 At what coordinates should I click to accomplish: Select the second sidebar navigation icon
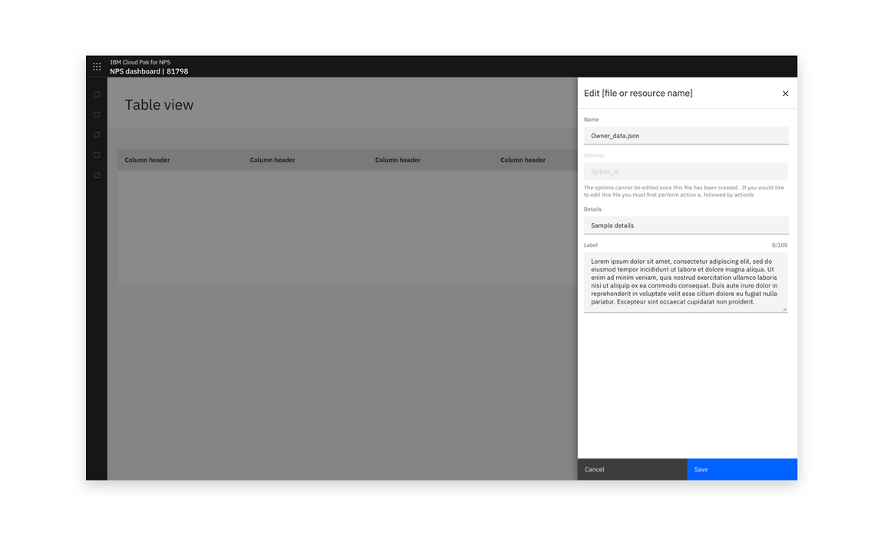(97, 113)
